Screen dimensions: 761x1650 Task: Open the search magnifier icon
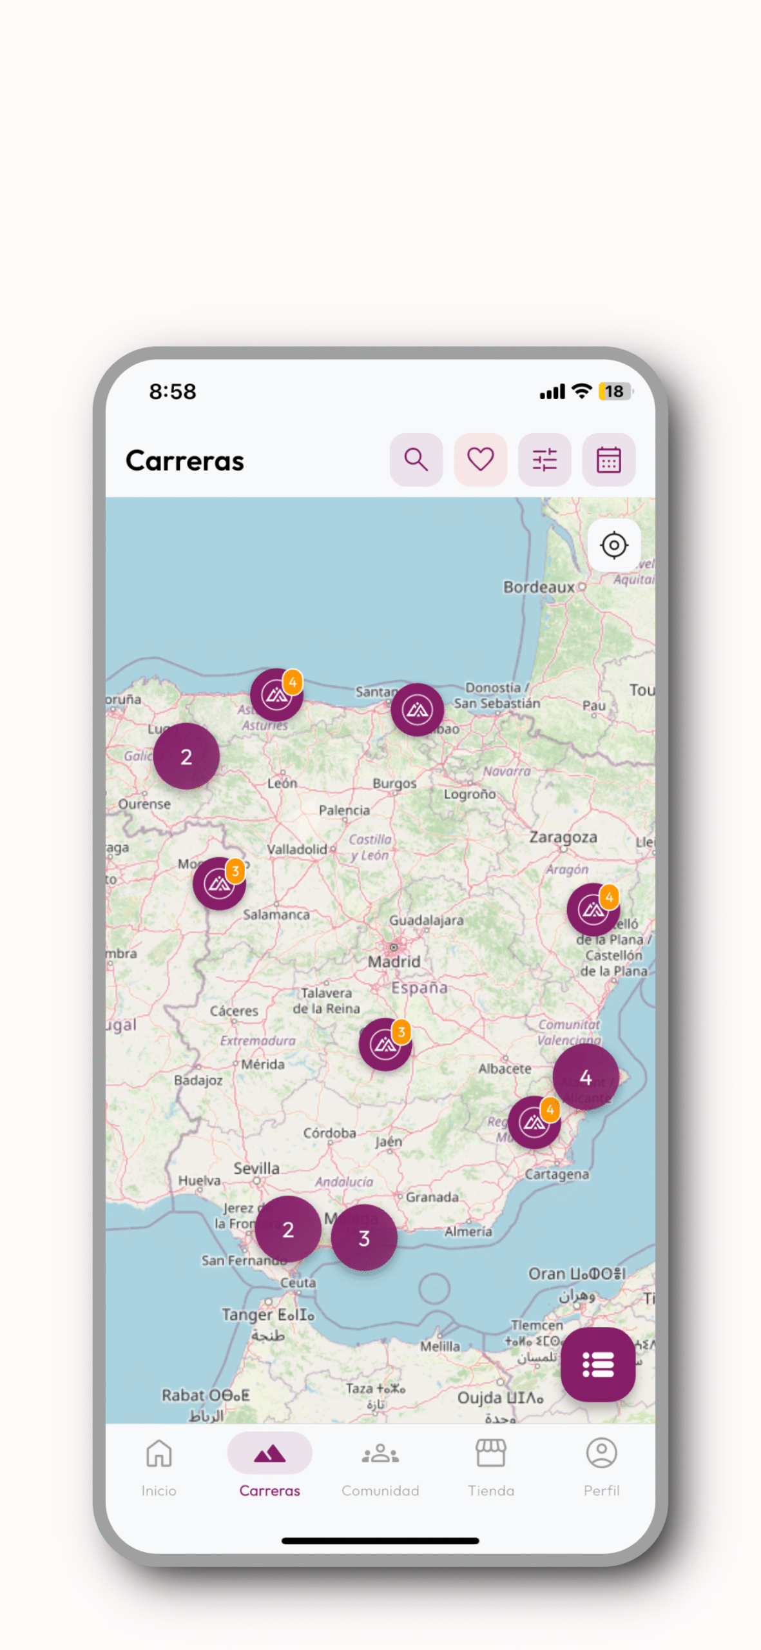coord(416,460)
